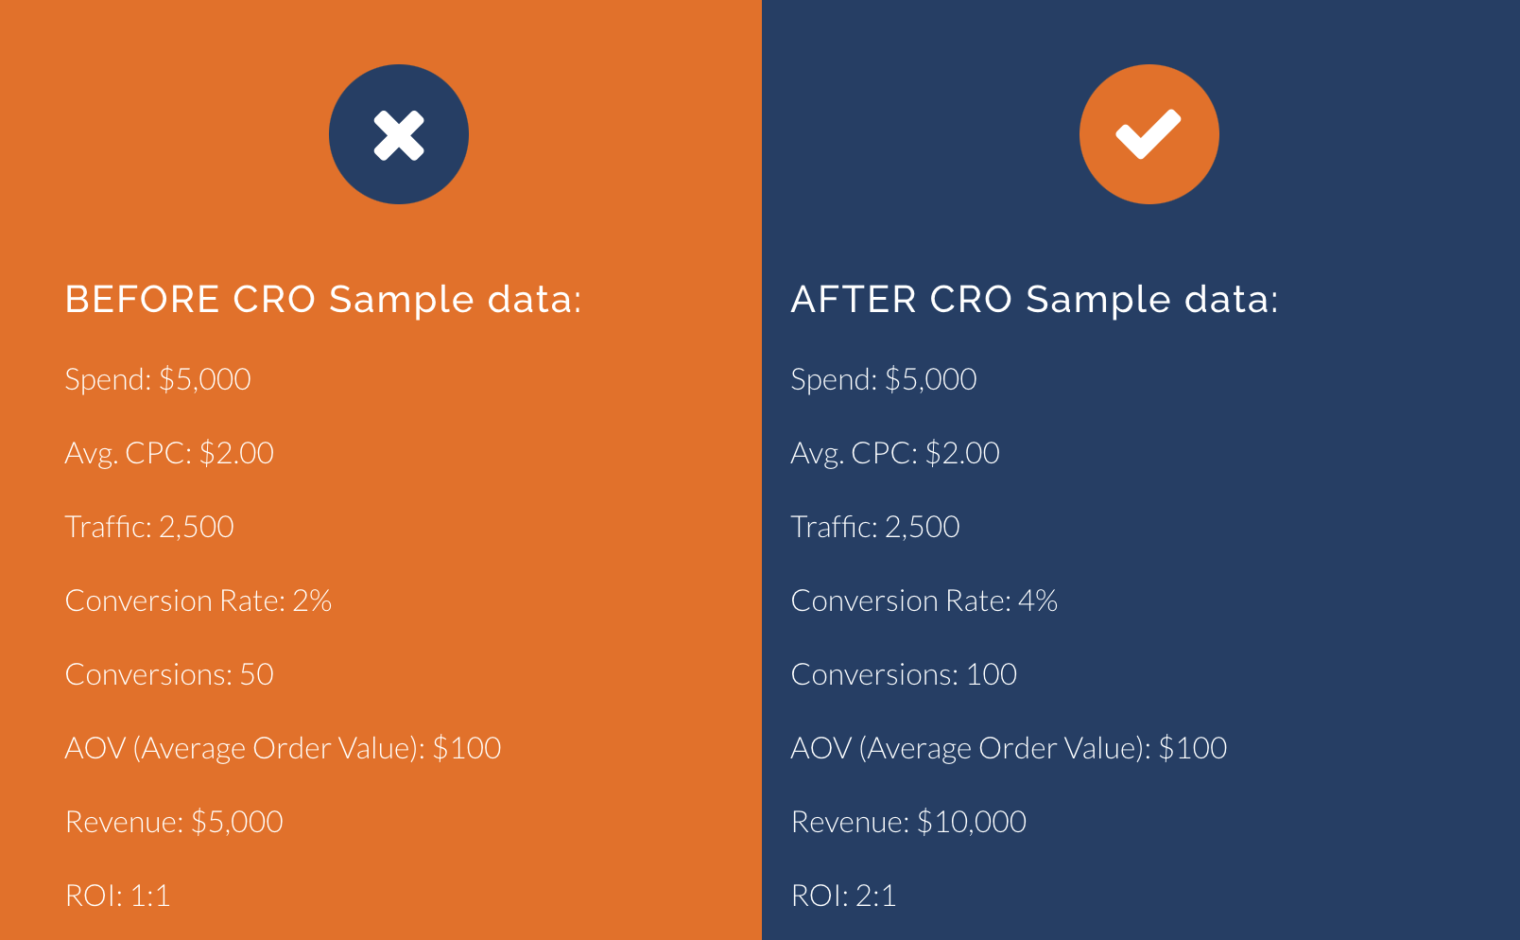
Task: Click the X cross icon circle
Action: (x=399, y=134)
